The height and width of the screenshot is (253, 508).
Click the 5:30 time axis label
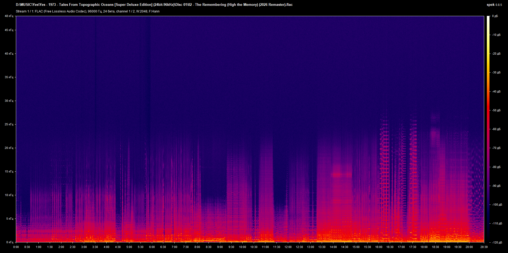(140, 247)
